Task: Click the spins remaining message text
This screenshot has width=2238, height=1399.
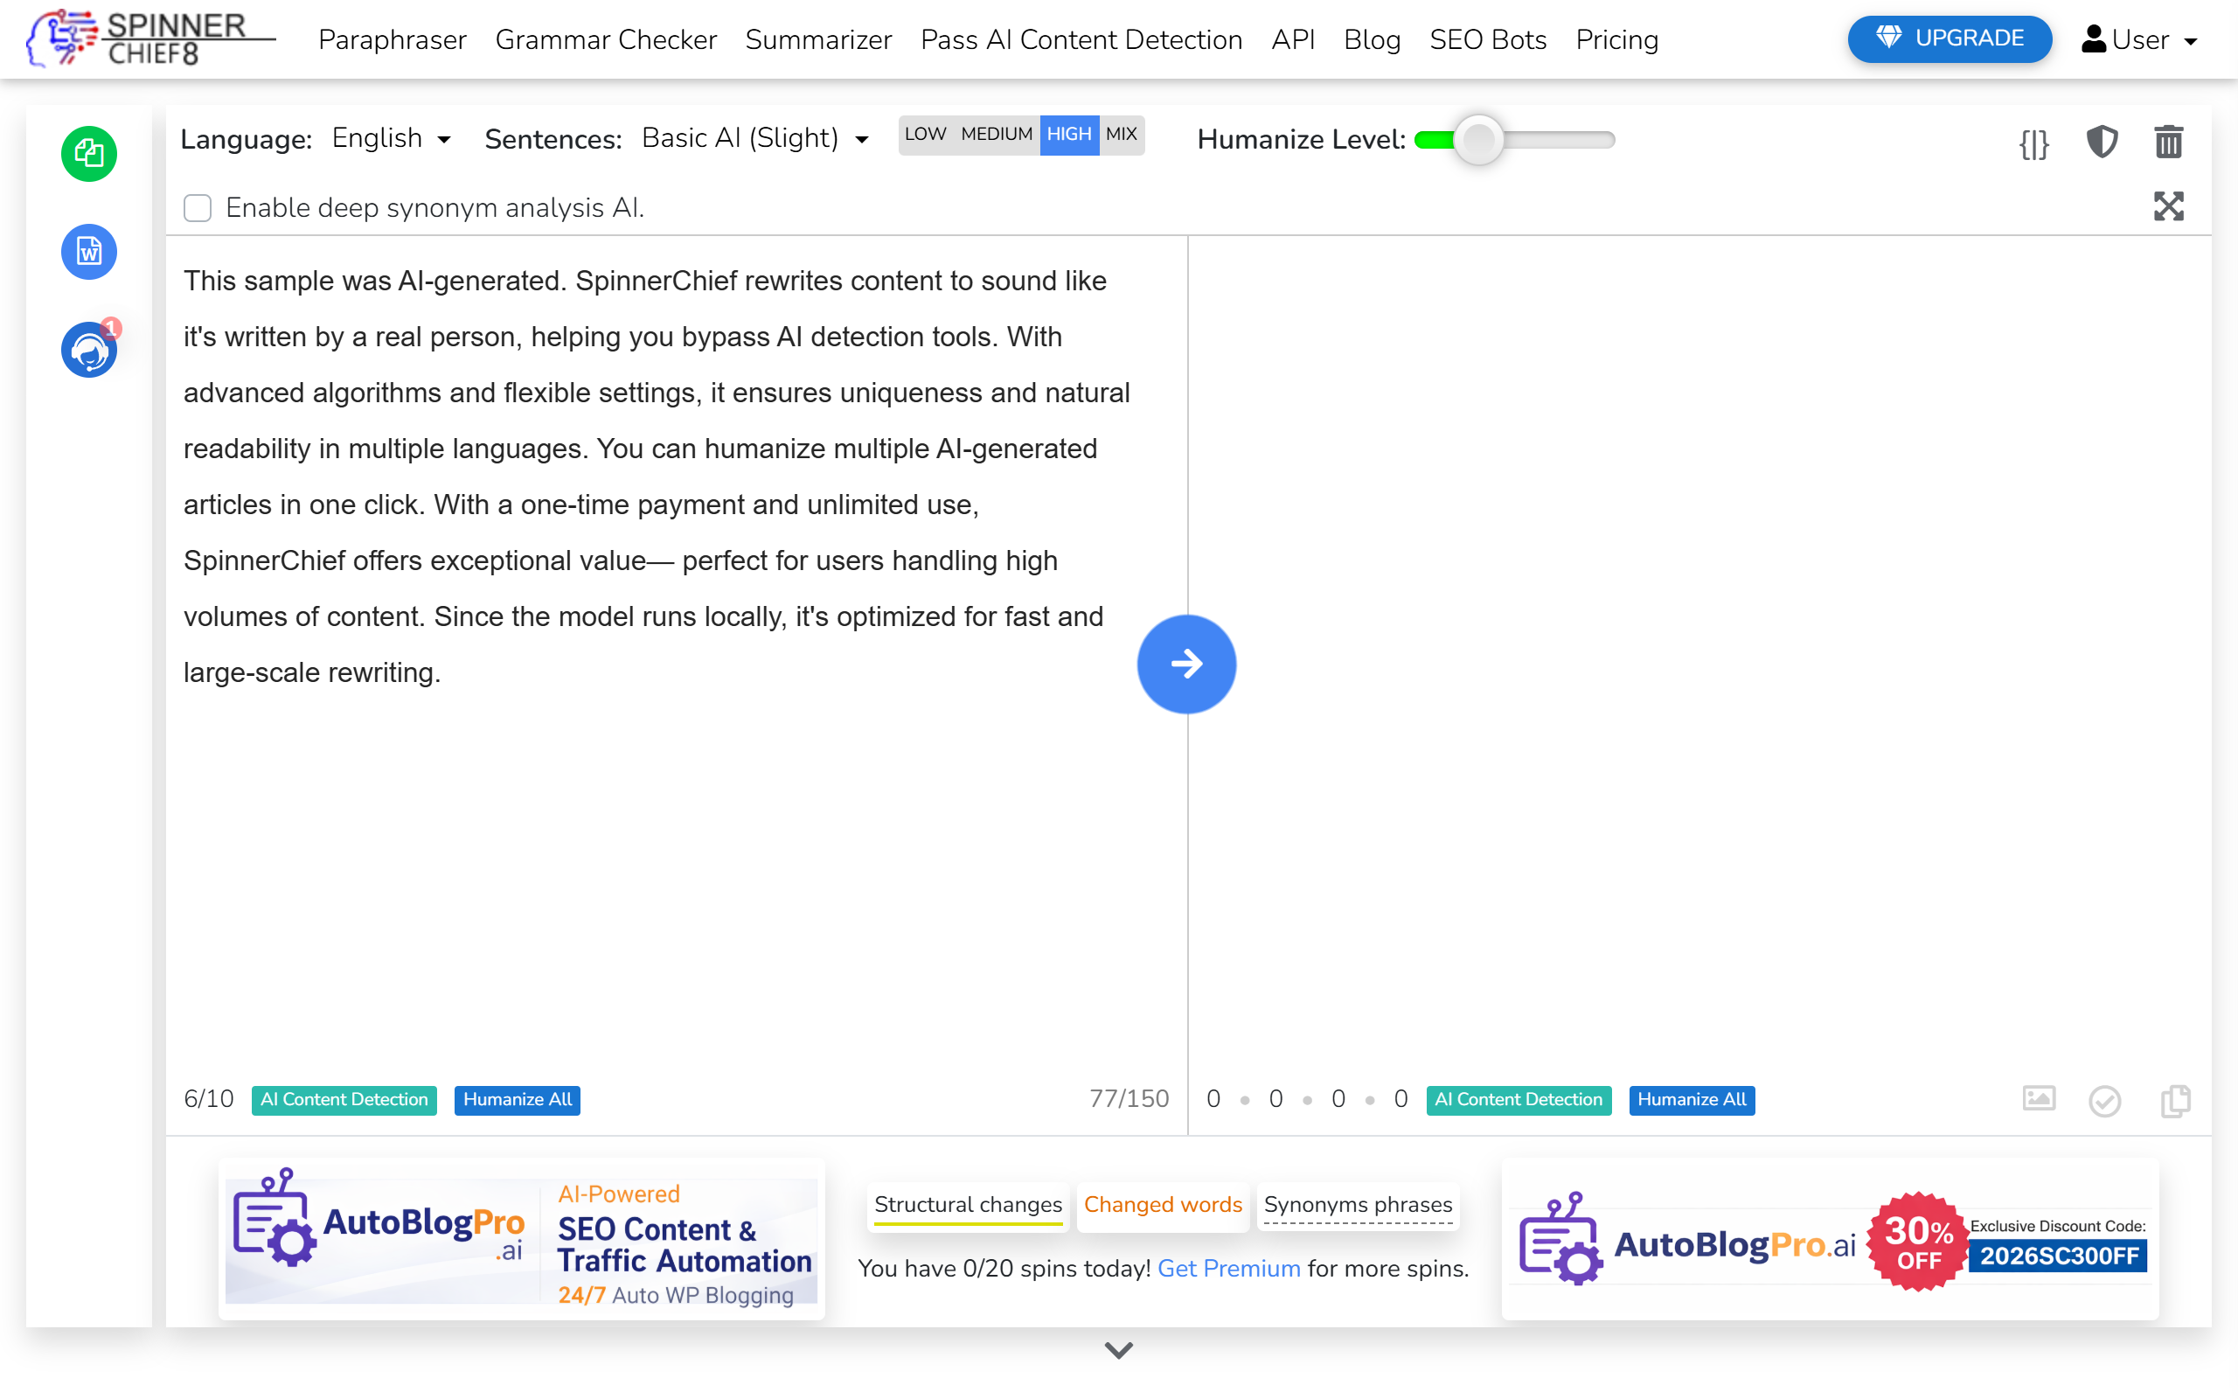Action: tap(1164, 1268)
